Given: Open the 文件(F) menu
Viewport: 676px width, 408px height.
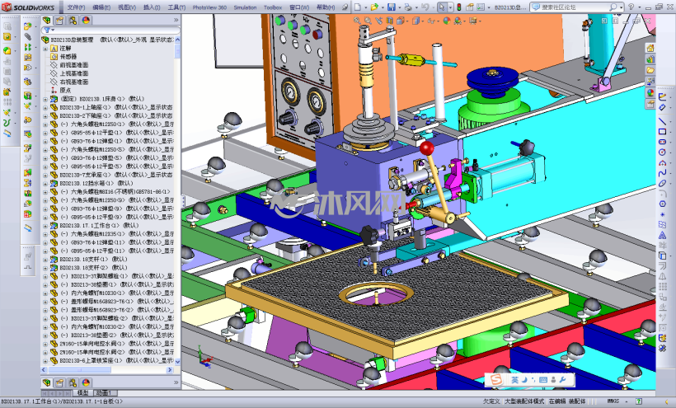Looking at the screenshot, I should pos(76,7).
